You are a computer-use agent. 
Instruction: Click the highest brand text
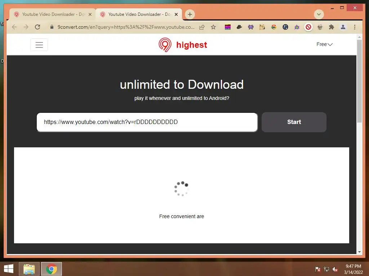(x=192, y=45)
